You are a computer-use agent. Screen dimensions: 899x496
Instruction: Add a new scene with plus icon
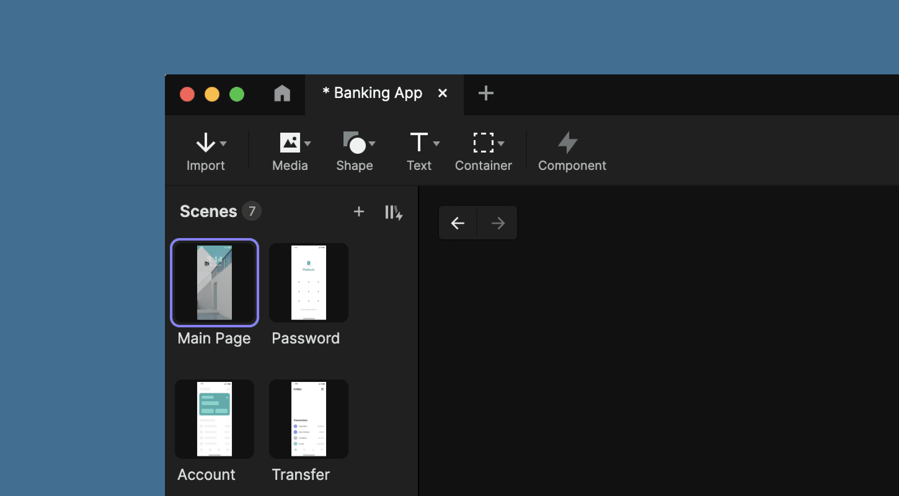click(x=359, y=212)
